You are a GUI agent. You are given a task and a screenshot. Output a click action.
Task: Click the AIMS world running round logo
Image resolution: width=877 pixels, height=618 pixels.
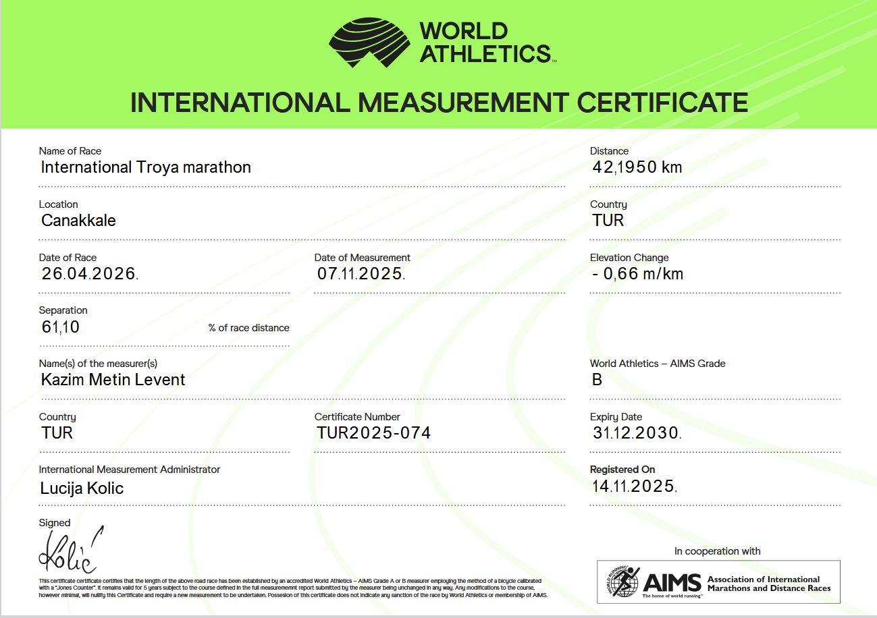click(x=622, y=582)
